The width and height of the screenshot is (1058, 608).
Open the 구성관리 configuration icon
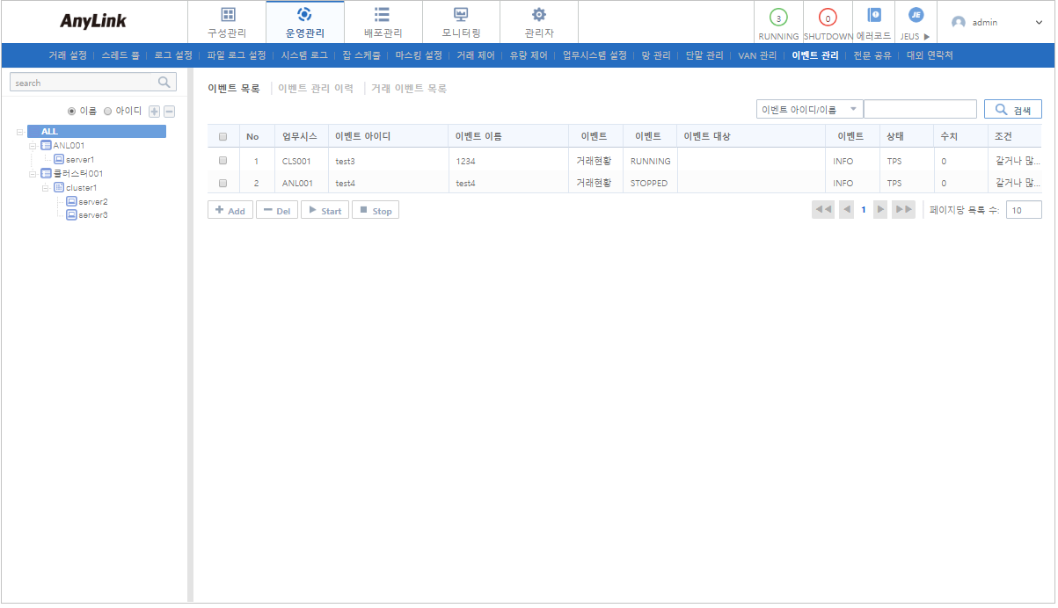click(x=227, y=15)
